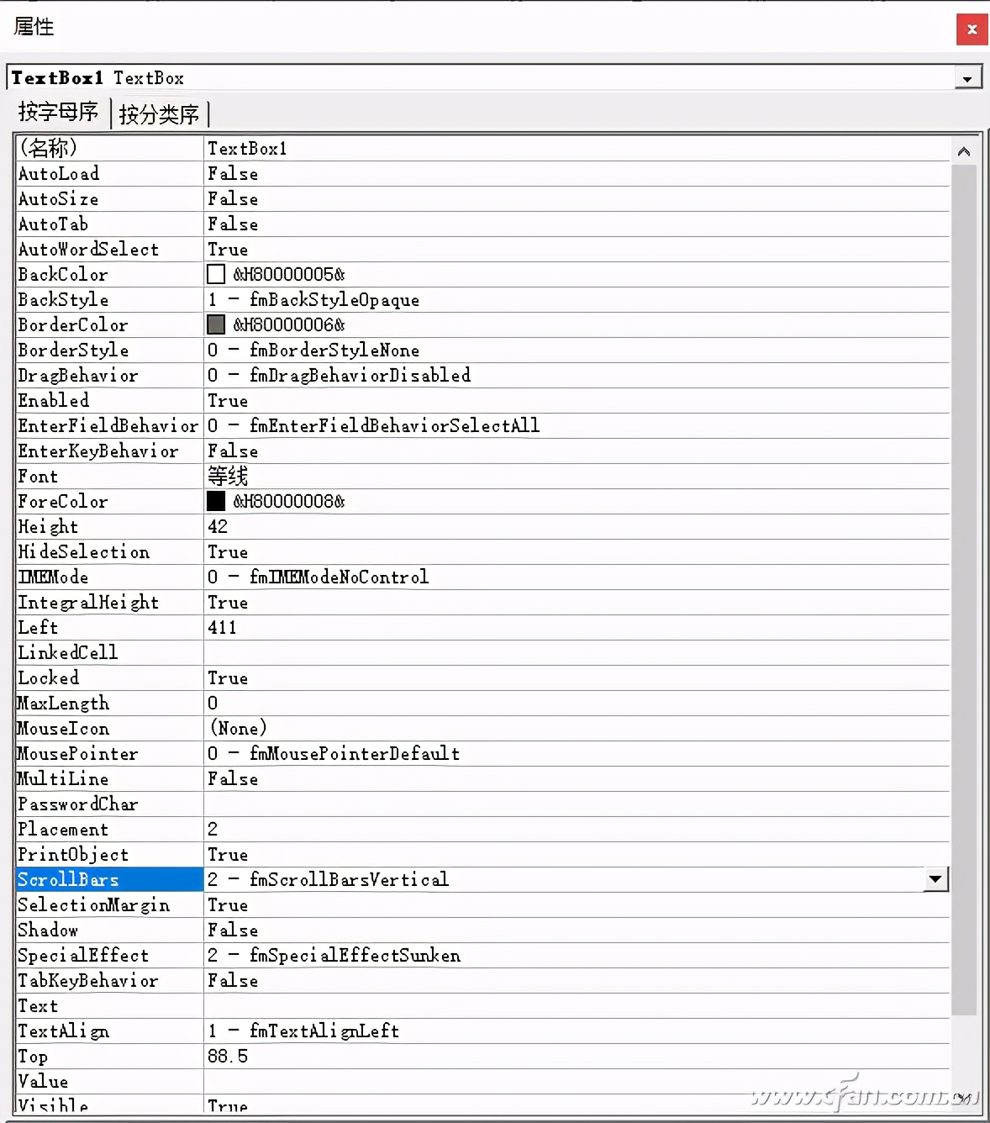990x1123 pixels.
Task: Click the empty Text value field
Action: tap(577, 1005)
